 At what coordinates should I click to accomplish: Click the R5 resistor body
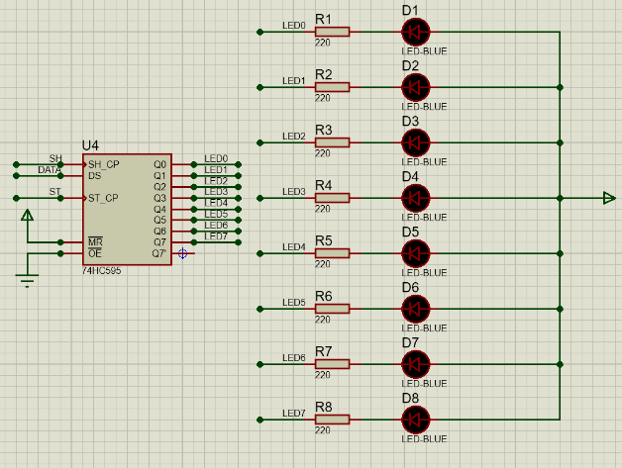pos(332,253)
